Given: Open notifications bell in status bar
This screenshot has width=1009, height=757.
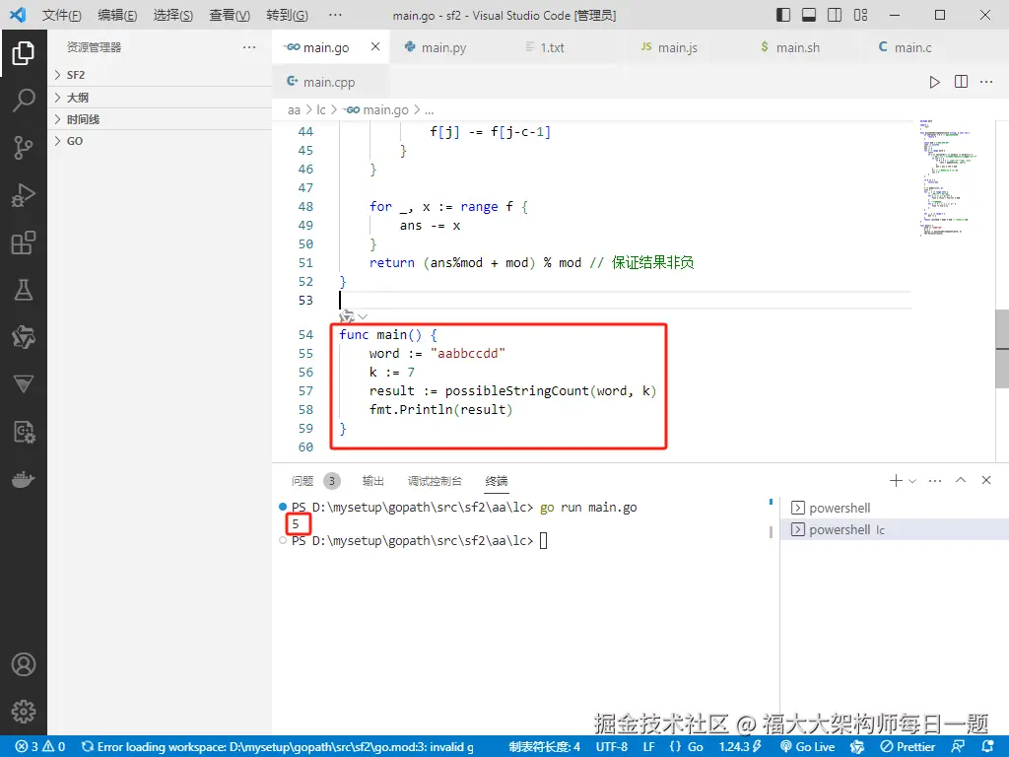Looking at the screenshot, I should [988, 747].
